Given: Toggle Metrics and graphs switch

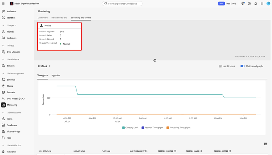Looking at the screenshot, I should pos(242,66).
